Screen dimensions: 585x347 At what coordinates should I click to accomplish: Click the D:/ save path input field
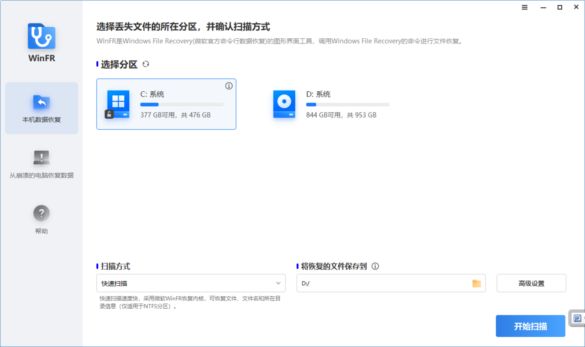[x=366, y=283]
